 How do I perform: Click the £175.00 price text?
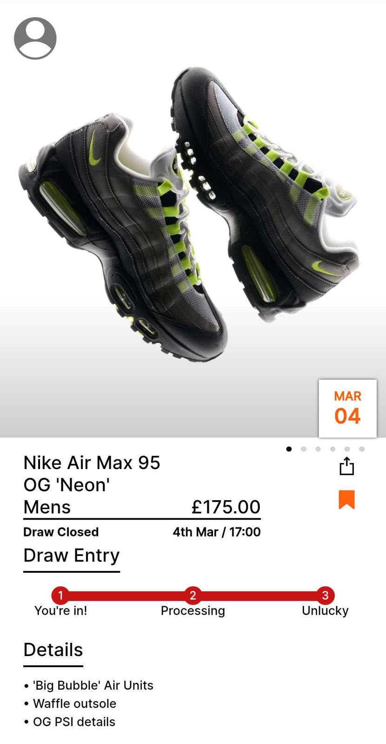pos(226,507)
